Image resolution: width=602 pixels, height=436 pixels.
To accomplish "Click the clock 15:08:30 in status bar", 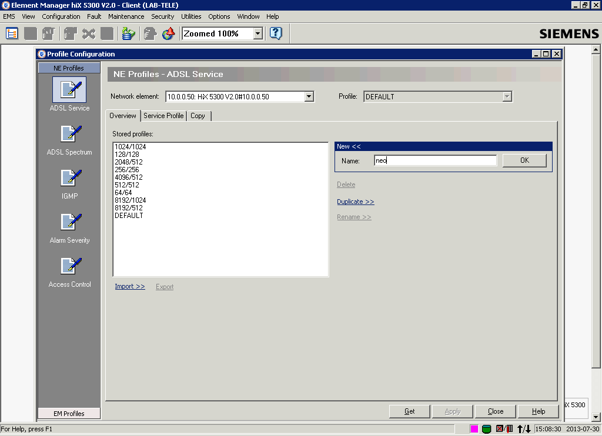I will 548,429.
